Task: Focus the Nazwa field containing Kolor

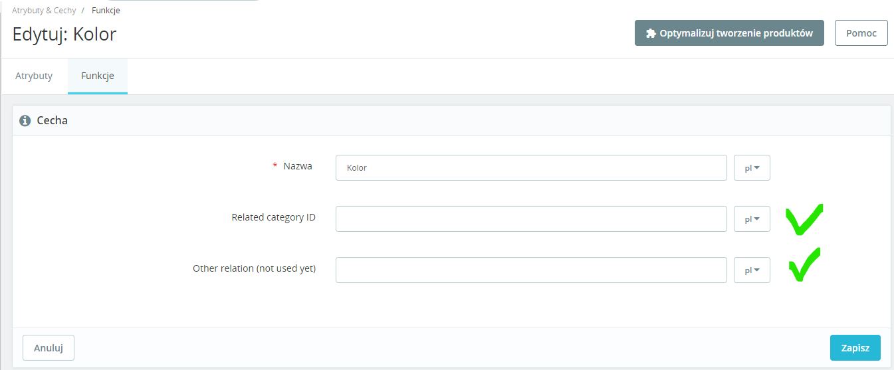Action: click(531, 168)
